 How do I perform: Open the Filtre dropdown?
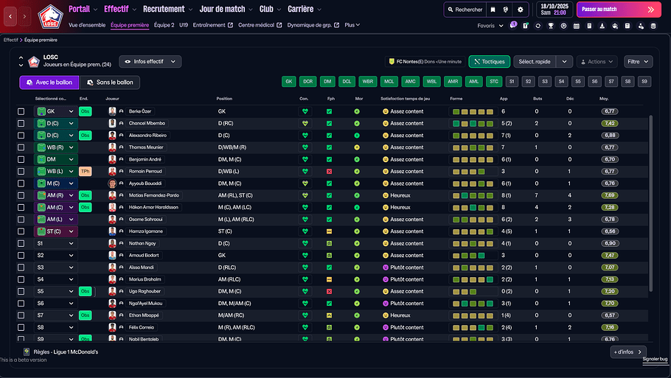(x=638, y=62)
